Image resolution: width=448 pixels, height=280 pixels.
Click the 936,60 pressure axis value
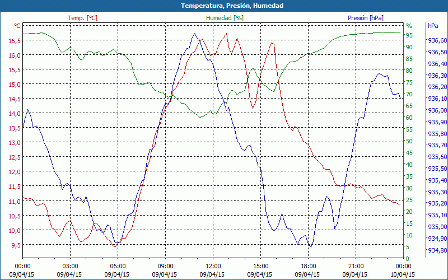[437, 40]
